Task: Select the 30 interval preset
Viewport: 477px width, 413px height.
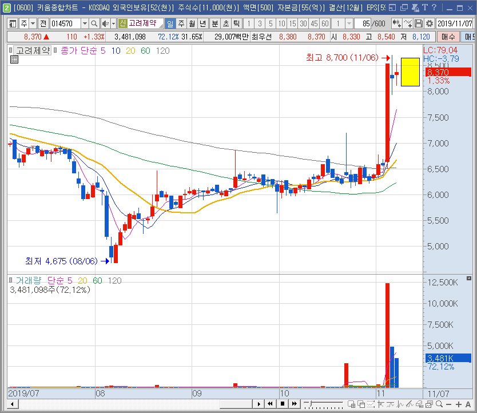Action: 303,23
